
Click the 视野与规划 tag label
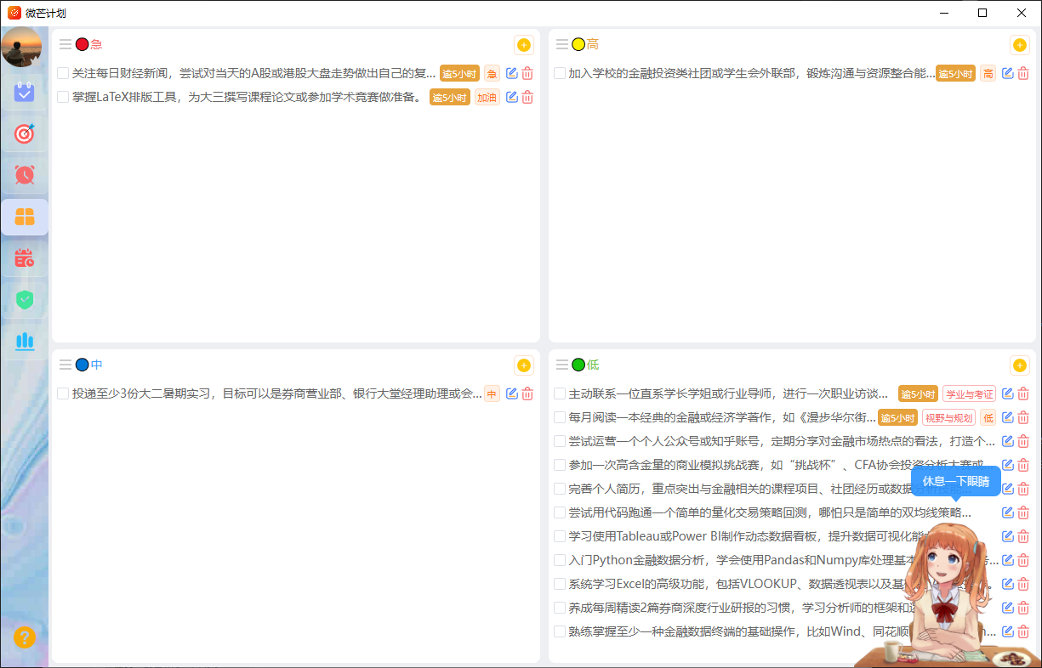coord(948,418)
